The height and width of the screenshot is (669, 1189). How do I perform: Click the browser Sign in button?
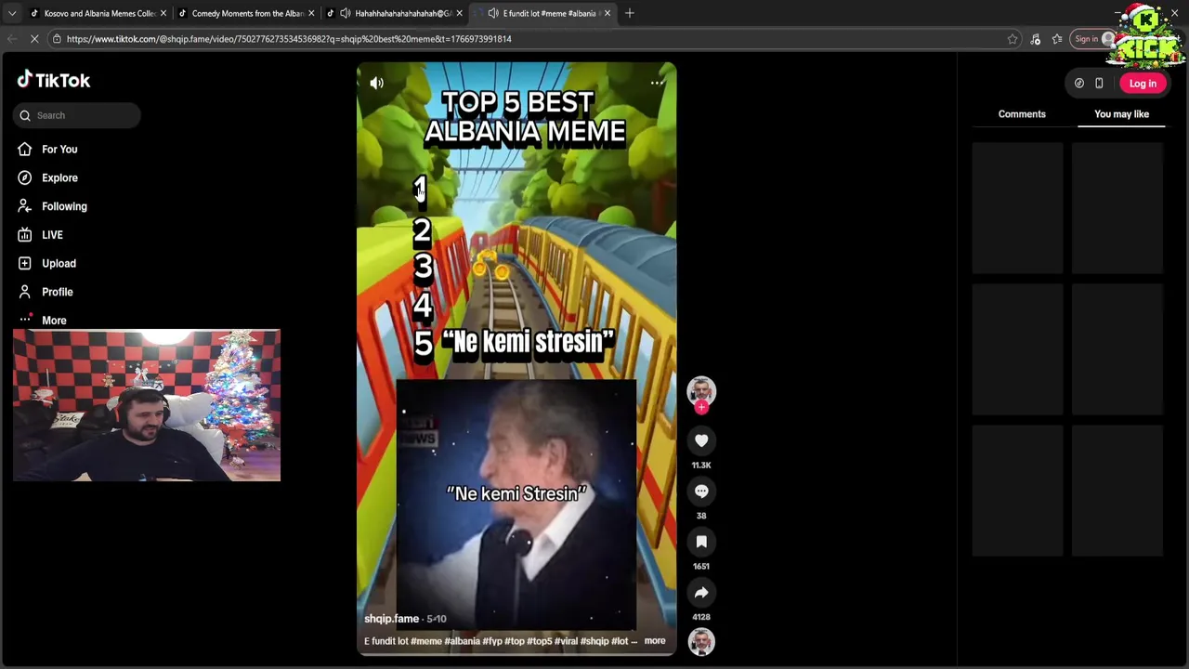coord(1092,39)
